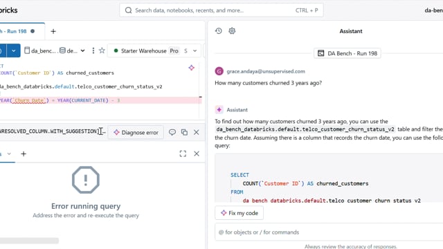443x249 pixels.
Task: Expand results panel to full screen
Action: click(183, 154)
